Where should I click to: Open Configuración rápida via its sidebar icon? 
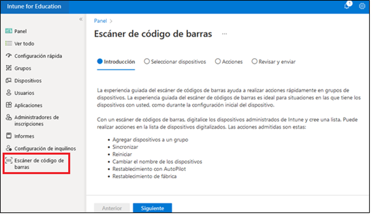[8, 56]
